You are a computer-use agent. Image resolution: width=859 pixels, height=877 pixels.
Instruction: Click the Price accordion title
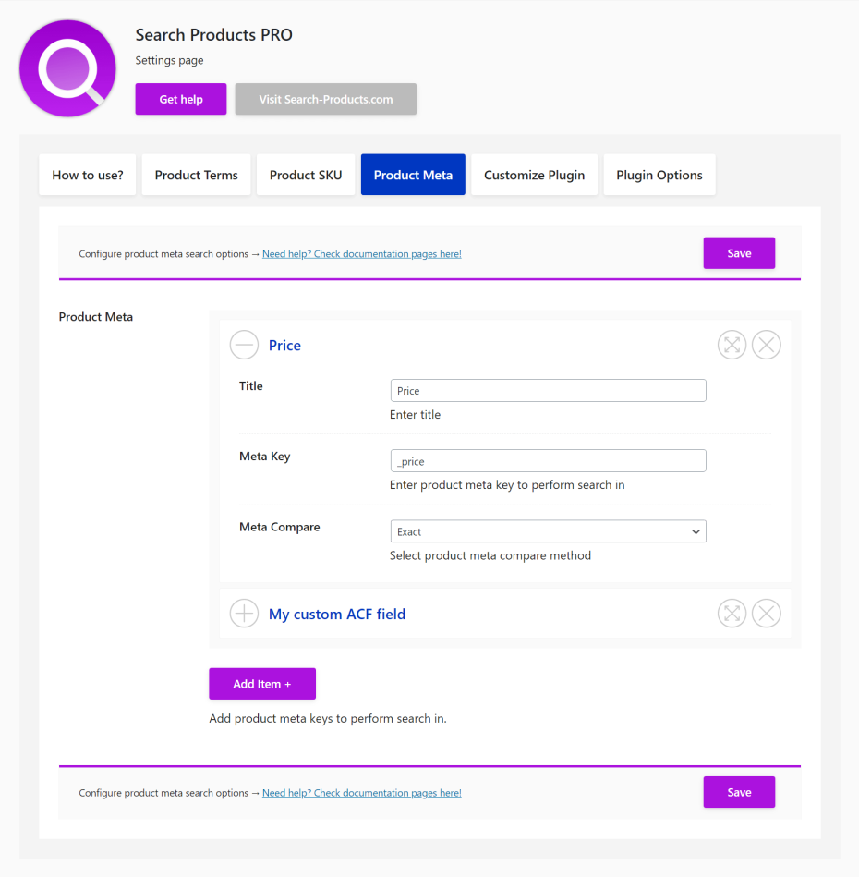coord(284,346)
